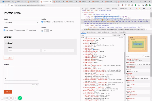Screen dimensions: 152x101
Task: Focus the Styles Filter text box
Action: (x=97, y=35)
